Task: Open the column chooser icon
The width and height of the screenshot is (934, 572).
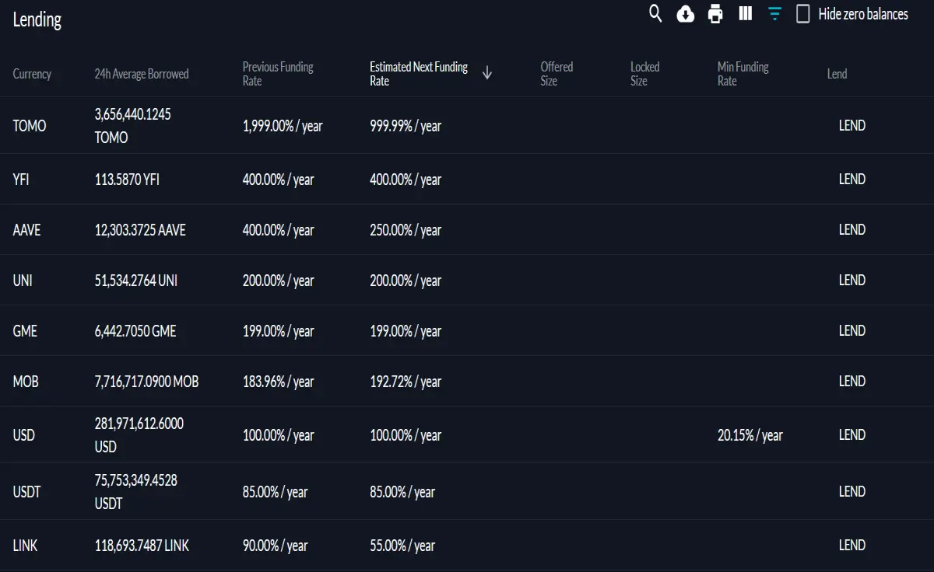Action: 745,13
